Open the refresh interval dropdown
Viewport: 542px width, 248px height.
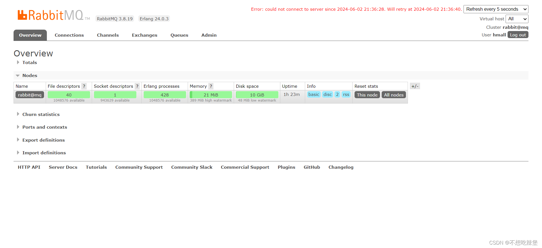click(x=496, y=9)
